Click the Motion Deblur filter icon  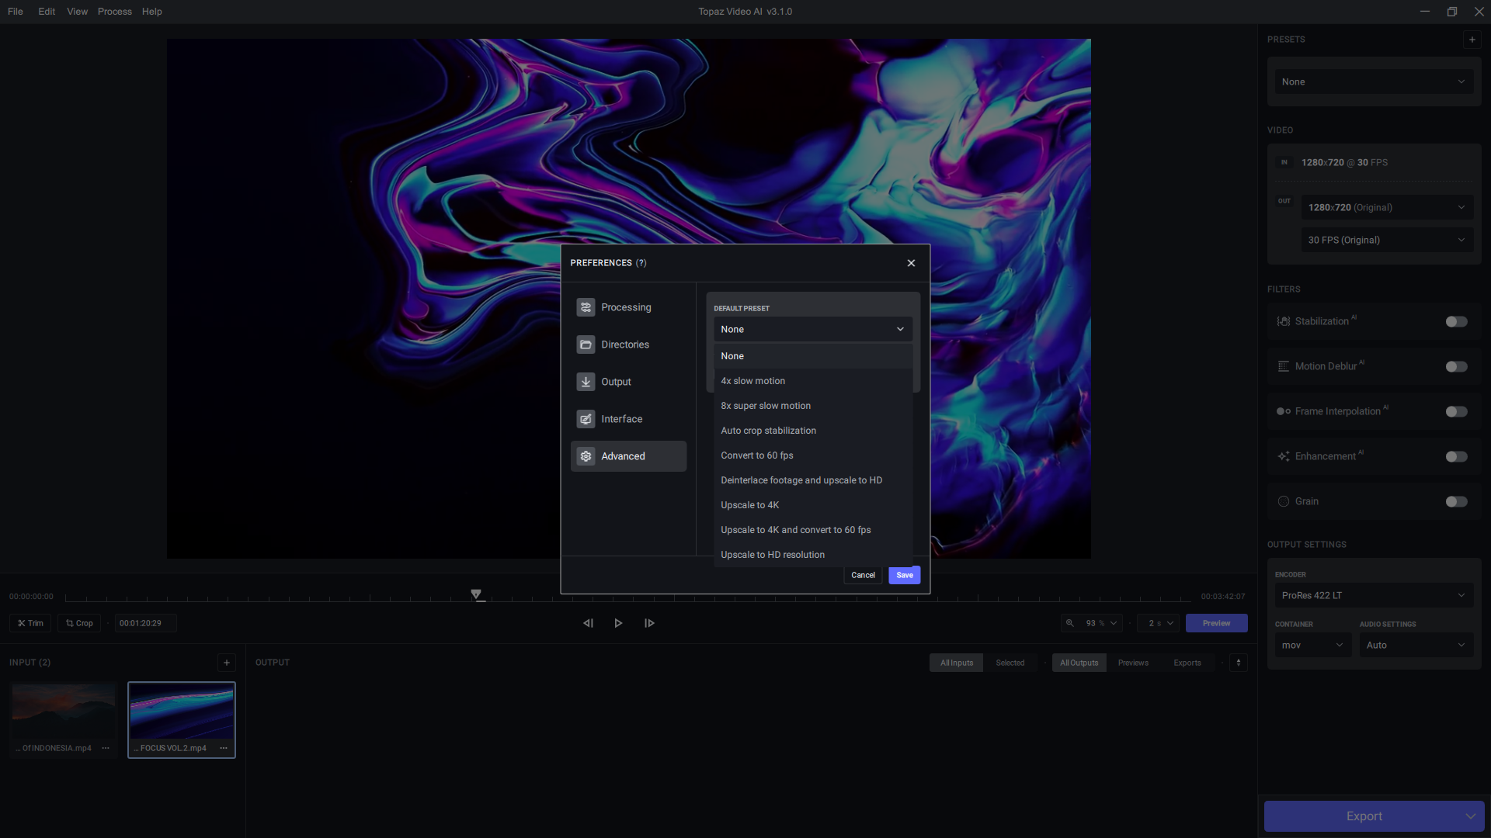coord(1282,365)
